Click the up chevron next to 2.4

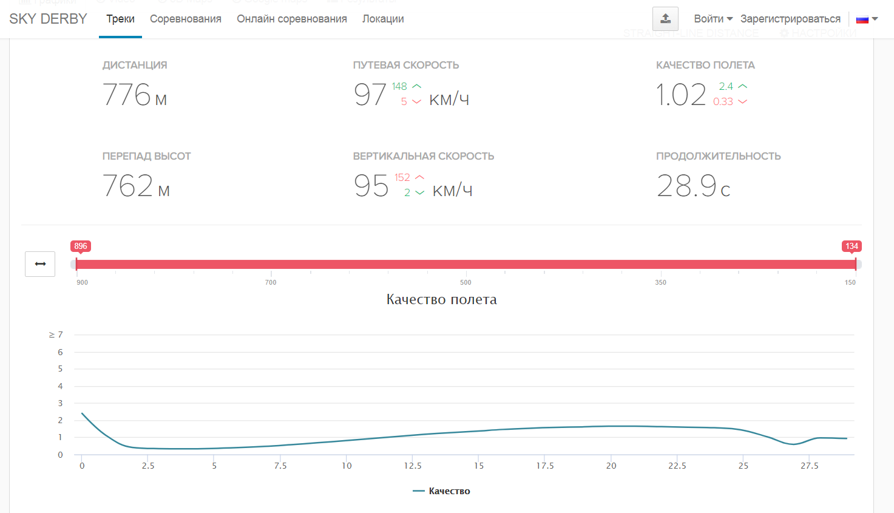tap(742, 86)
